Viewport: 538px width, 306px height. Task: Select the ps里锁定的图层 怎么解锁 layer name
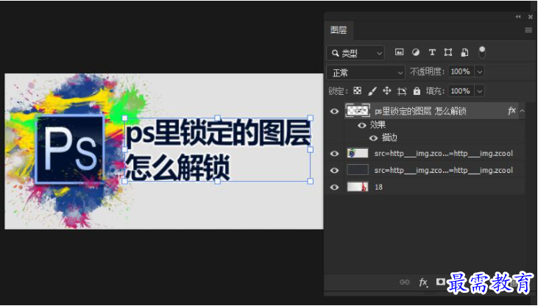(x=420, y=111)
